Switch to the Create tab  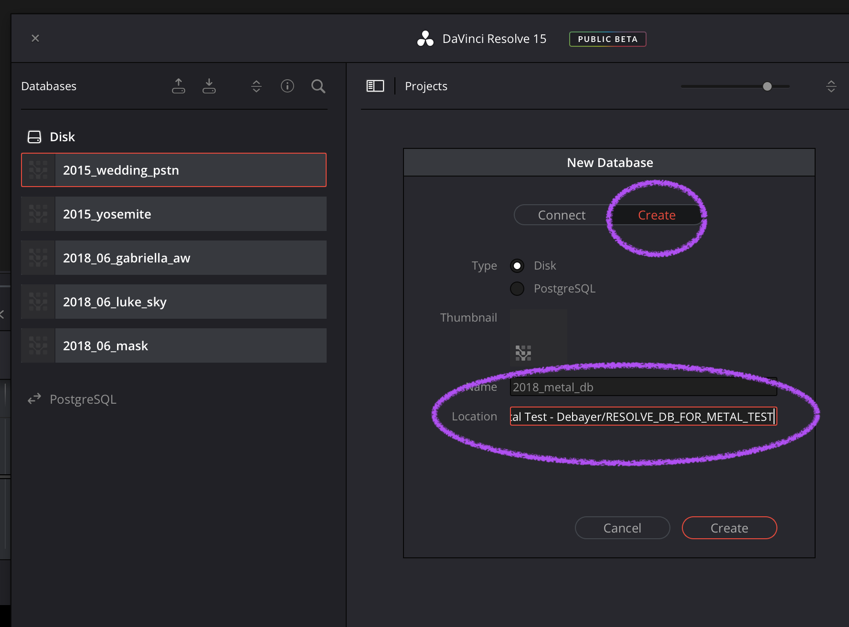coord(657,215)
